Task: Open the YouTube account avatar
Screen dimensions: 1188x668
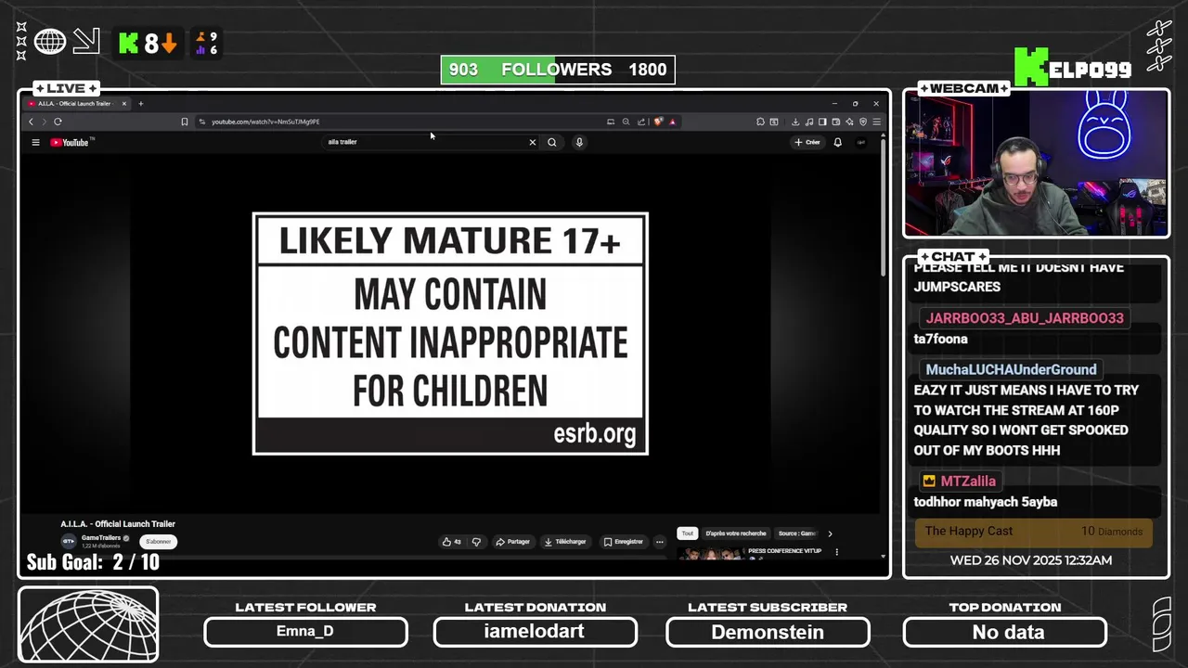Action: coord(861,142)
